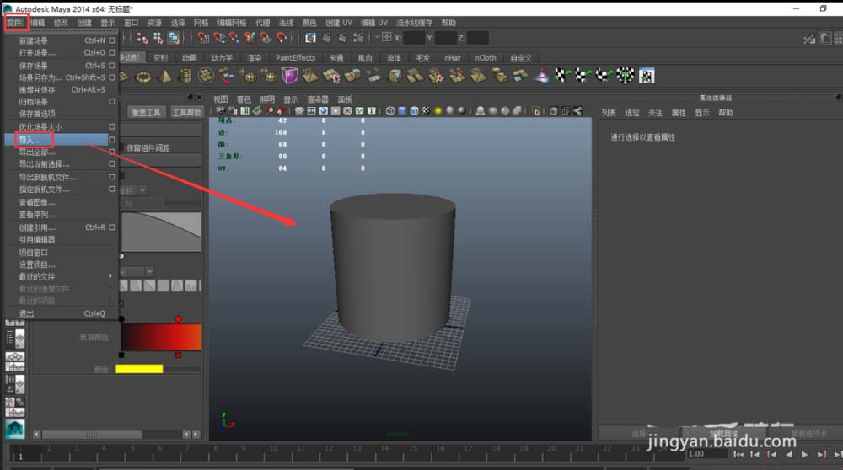Click the wireframe cube icon in viewport toolbar
This screenshot has width=843, height=470.
click(389, 110)
